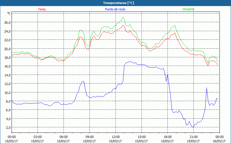Click the '22,0' y-axis value

point(8,40)
